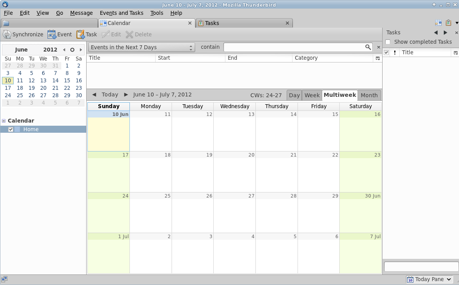Go to previous multiweek period arrow
Screen dimensions: 459x285
pyautogui.click(x=94, y=94)
